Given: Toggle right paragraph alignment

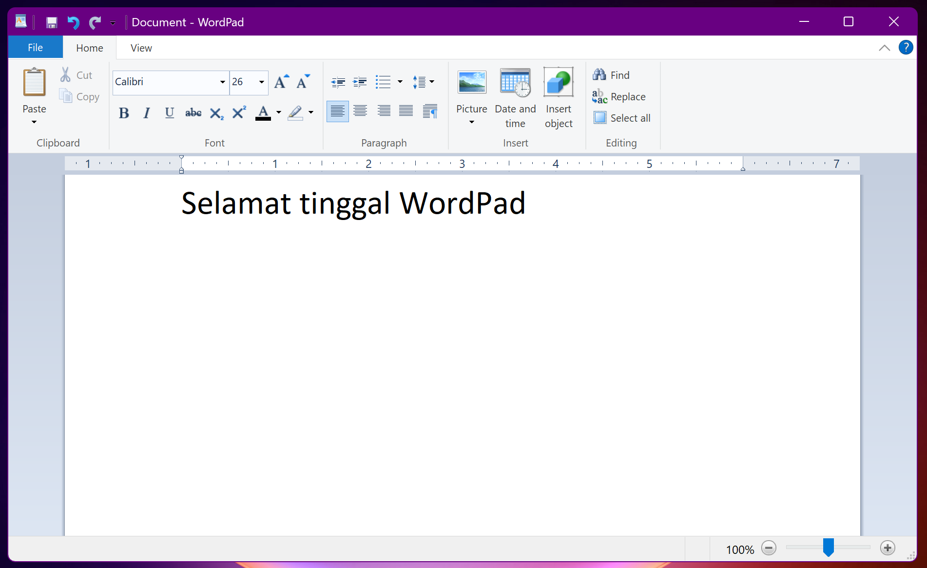Looking at the screenshot, I should 384,111.
